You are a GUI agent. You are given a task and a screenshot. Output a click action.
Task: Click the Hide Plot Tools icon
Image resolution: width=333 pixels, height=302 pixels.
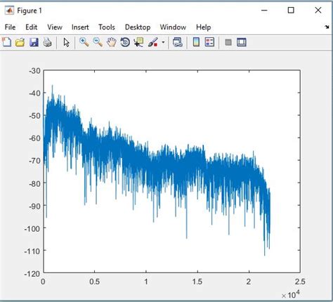(x=228, y=42)
